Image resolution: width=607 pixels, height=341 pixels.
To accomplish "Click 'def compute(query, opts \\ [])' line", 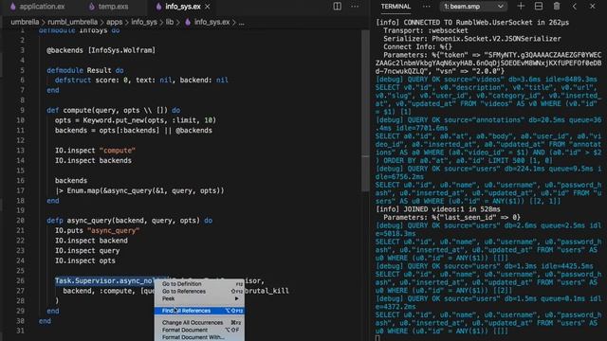I will coord(114,110).
